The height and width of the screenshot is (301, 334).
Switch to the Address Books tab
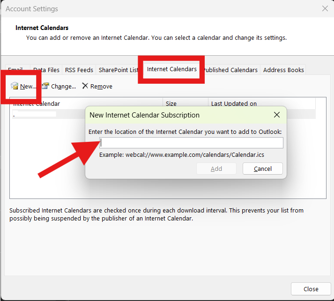click(283, 70)
